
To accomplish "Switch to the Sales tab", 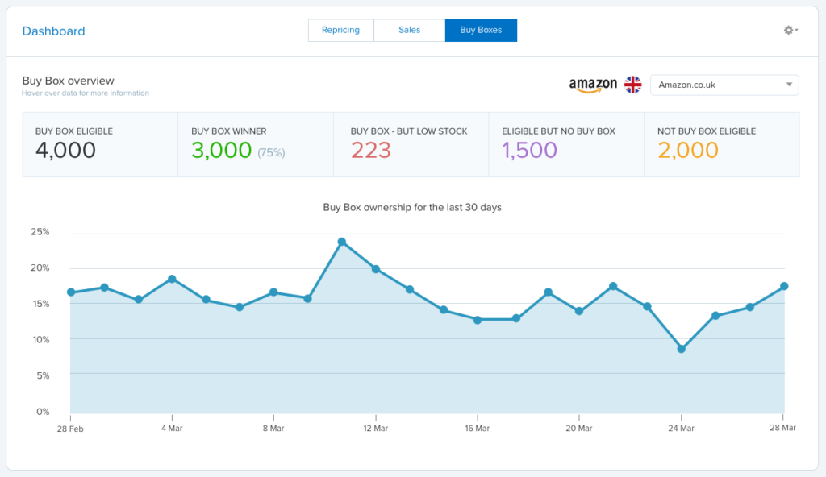I will [409, 30].
